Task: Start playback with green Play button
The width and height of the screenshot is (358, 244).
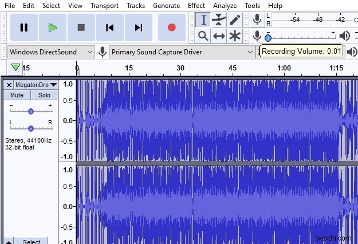Action: click(53, 27)
